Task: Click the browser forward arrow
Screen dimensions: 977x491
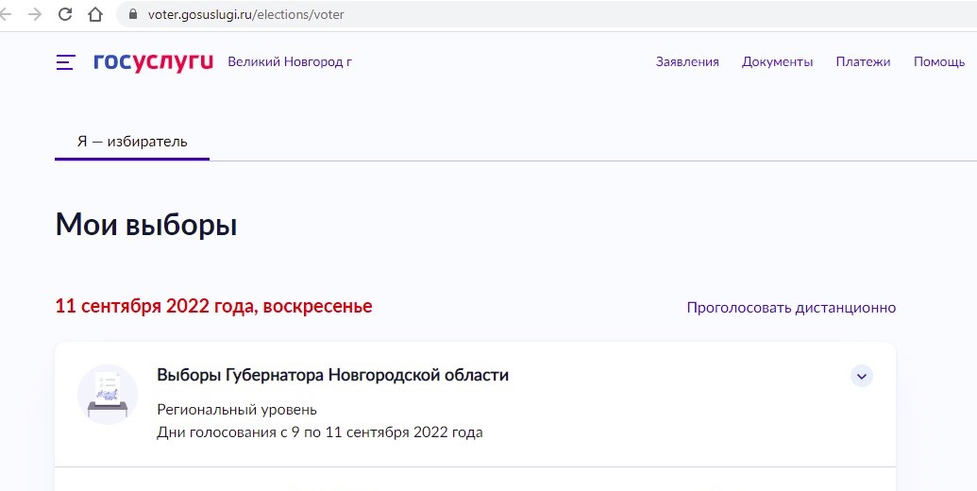Action: [x=35, y=14]
